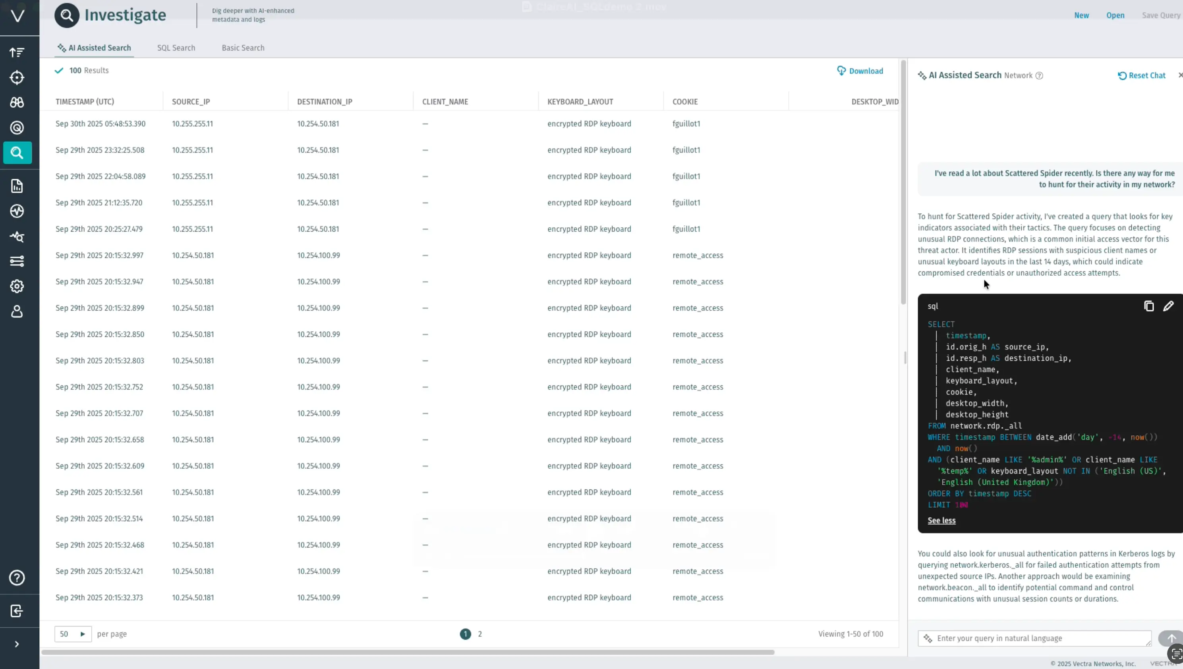Open the binoculars icon in the sidebar
Viewport: 1183px width, 669px height.
(17, 102)
